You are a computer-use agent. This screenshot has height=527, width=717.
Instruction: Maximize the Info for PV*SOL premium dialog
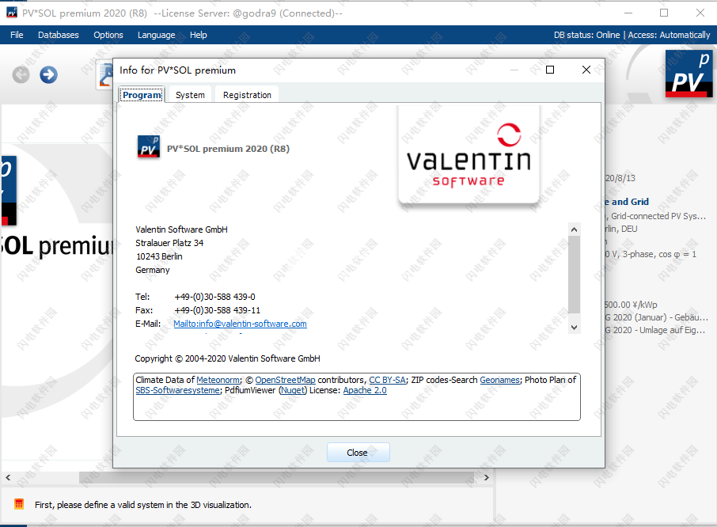tap(550, 70)
